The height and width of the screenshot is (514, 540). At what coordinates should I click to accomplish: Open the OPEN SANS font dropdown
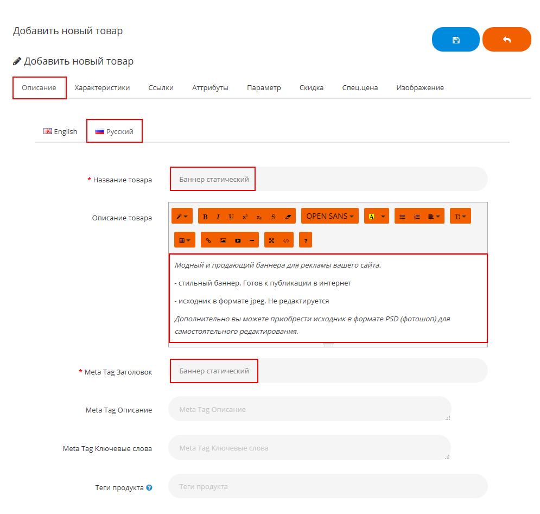[329, 216]
